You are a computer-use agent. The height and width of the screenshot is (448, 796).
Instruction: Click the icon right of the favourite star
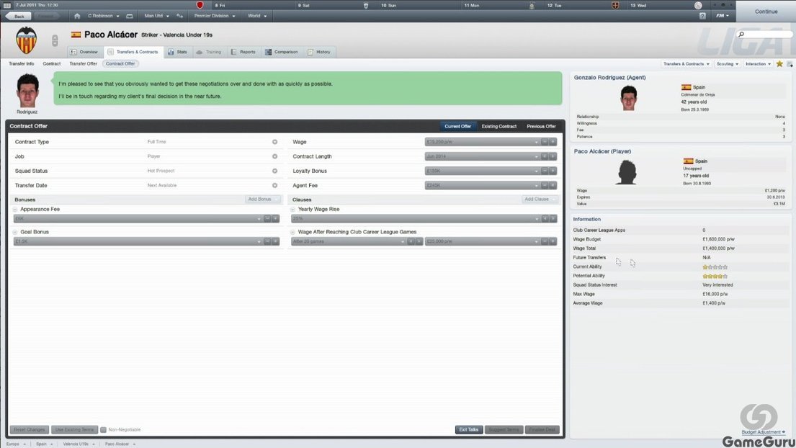790,64
